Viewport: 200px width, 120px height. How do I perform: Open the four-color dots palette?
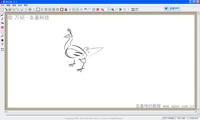pyautogui.click(x=2, y=50)
